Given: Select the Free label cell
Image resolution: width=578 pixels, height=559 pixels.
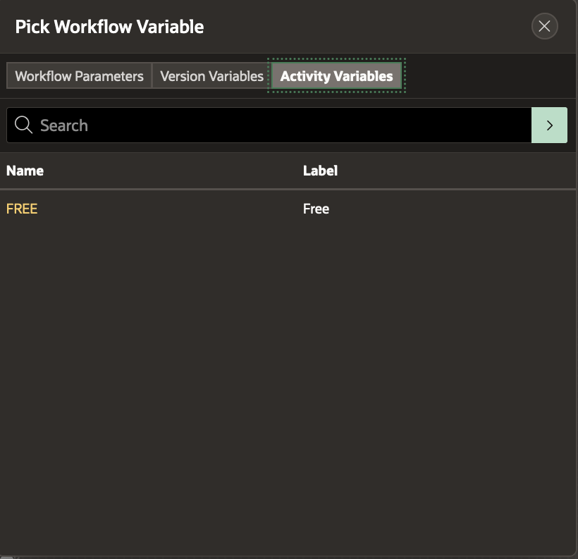Looking at the screenshot, I should pyautogui.click(x=316, y=209).
